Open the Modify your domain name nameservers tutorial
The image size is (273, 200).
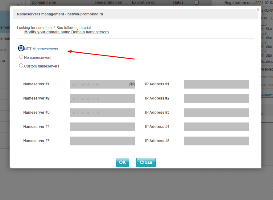pos(66,32)
